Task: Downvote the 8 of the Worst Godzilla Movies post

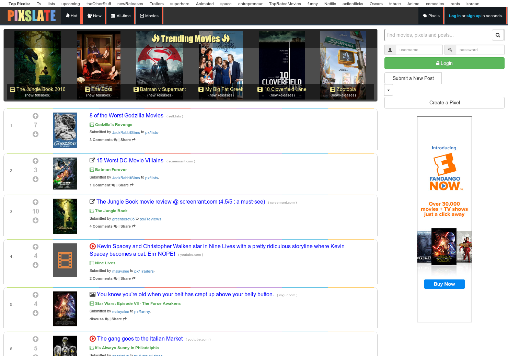Action: tap(35, 134)
